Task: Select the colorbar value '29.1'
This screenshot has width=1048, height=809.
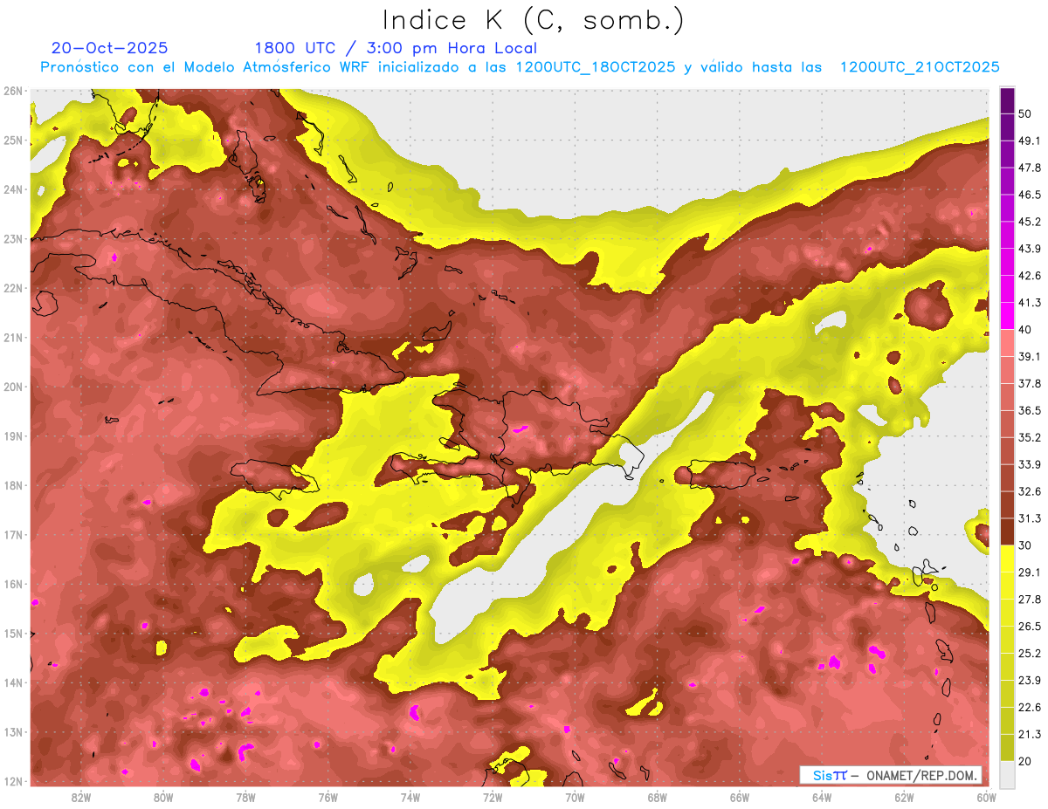Action: click(x=1030, y=572)
